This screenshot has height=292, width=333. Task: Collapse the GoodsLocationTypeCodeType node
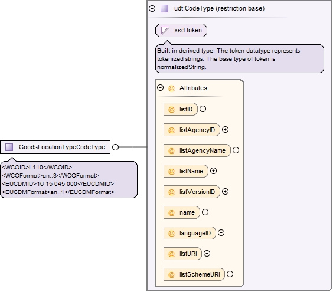115,147
